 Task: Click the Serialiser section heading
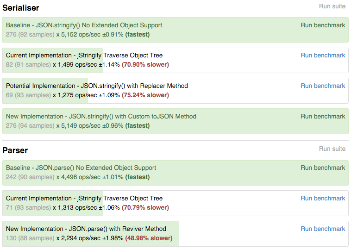(x=21, y=8)
